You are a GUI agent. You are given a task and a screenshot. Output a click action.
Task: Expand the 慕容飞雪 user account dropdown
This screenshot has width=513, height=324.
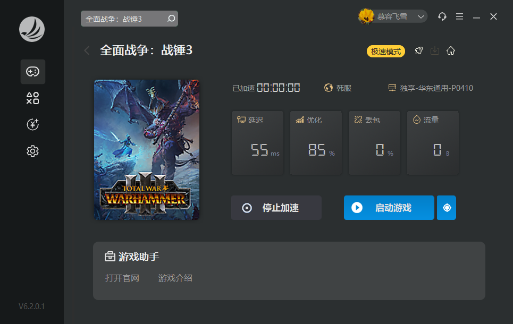393,16
